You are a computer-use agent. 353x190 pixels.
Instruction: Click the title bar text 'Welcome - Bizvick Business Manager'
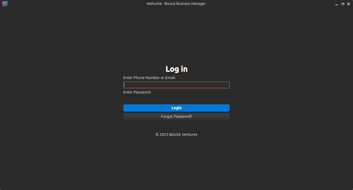pos(176,3)
